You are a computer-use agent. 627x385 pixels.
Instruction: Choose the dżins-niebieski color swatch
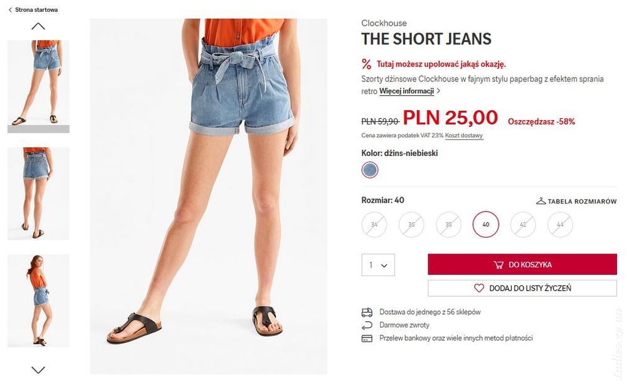pos(370,170)
